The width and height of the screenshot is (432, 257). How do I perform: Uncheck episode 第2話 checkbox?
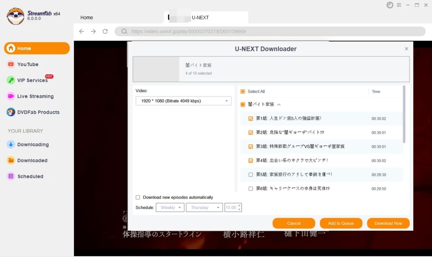(x=251, y=132)
